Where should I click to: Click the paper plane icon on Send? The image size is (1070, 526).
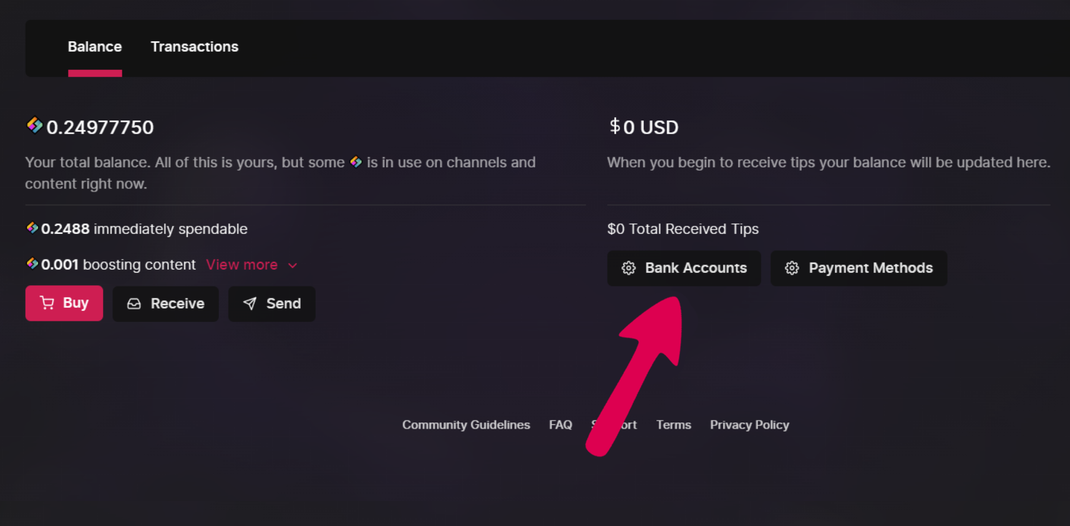tap(250, 303)
